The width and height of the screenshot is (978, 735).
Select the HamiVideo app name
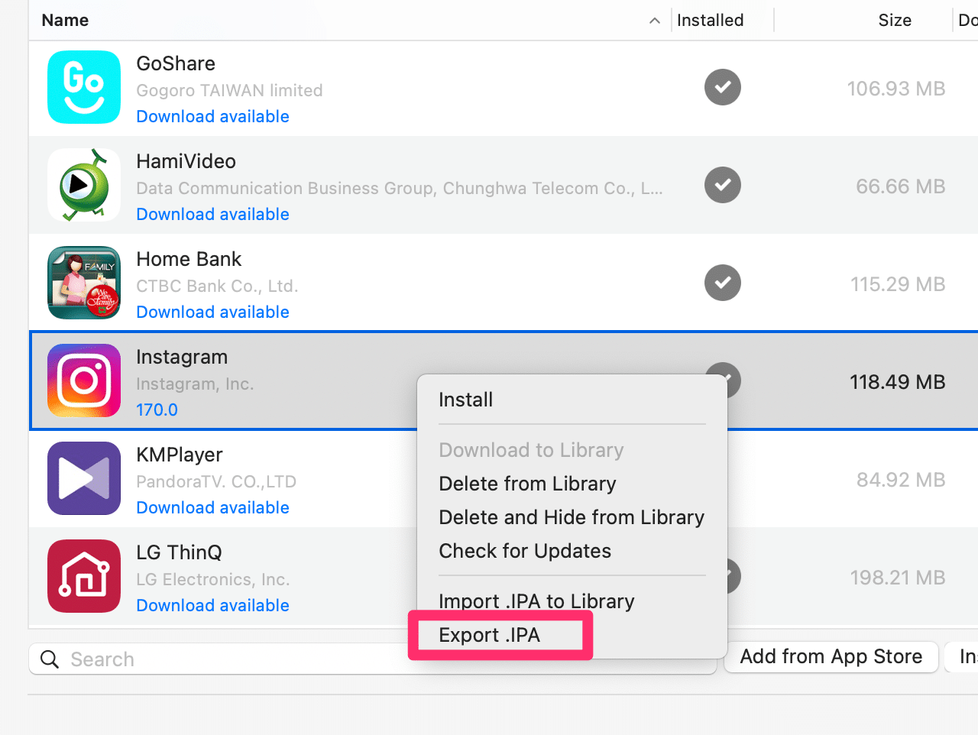point(186,161)
